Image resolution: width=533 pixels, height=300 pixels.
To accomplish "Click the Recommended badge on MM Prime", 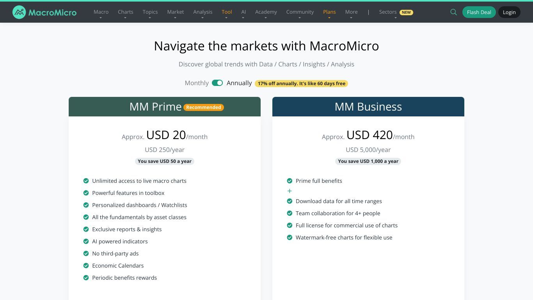I will [204, 107].
